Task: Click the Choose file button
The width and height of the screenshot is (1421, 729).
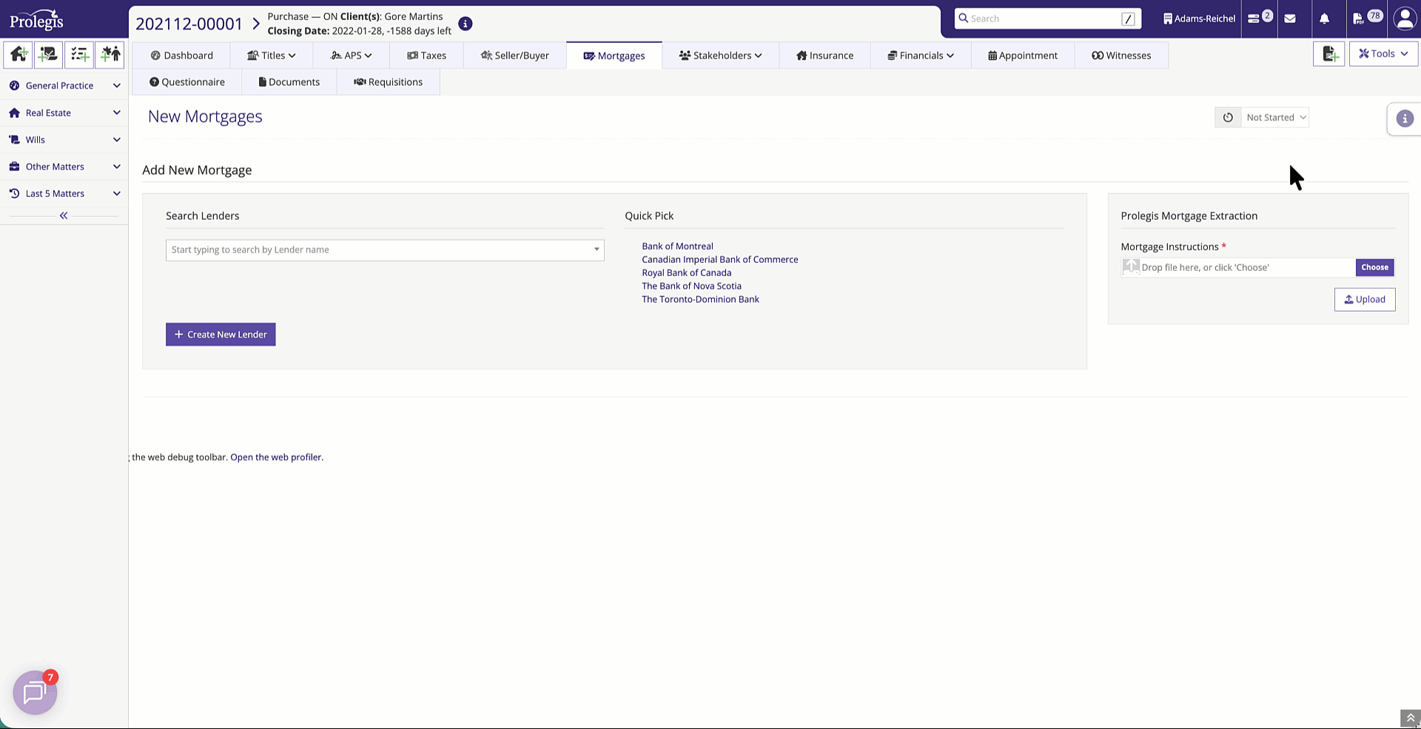Action: click(x=1374, y=267)
